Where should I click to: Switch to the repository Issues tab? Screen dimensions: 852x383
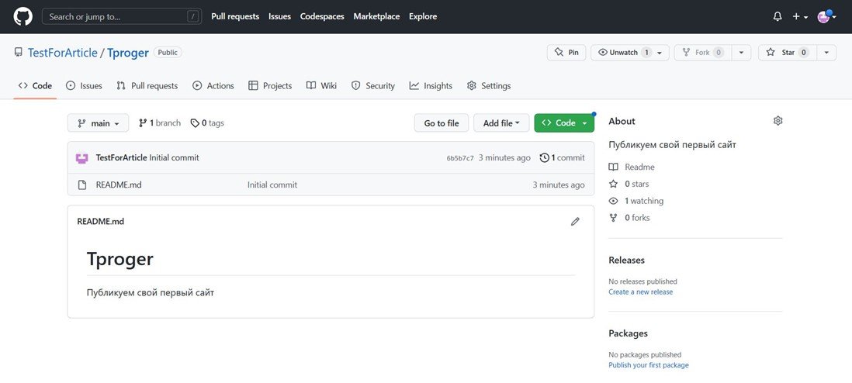click(85, 86)
